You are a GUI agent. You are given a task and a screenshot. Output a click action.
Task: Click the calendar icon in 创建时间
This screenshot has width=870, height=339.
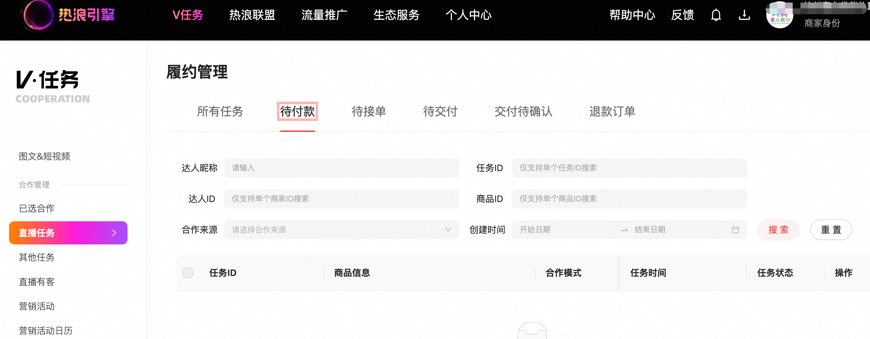pyautogui.click(x=735, y=230)
